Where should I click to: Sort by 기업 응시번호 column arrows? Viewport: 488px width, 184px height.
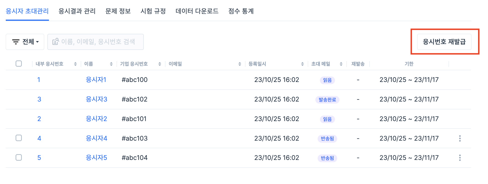pyautogui.click(x=160, y=64)
